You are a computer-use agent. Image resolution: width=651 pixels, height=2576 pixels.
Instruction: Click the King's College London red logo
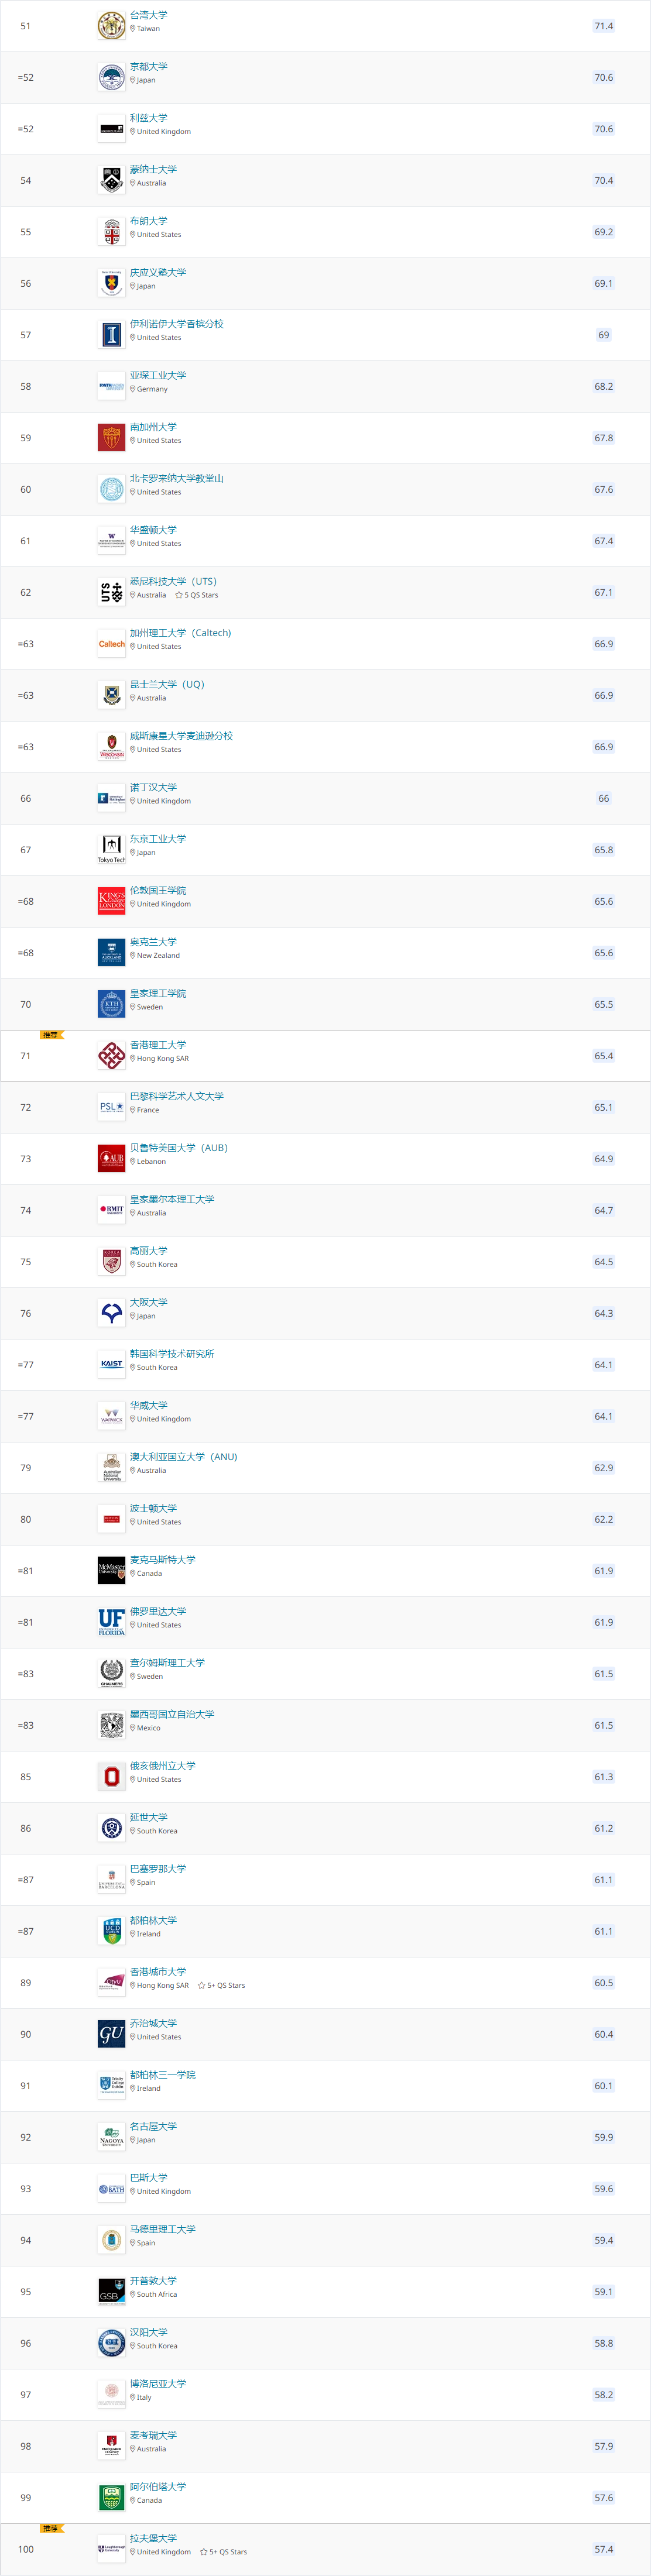[x=111, y=901]
